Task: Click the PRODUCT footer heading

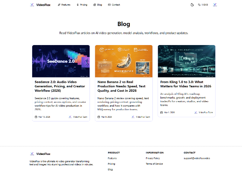Action: 114,153
